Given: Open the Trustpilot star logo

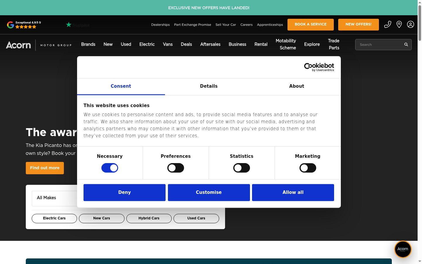Looking at the screenshot, I should [x=78, y=25].
